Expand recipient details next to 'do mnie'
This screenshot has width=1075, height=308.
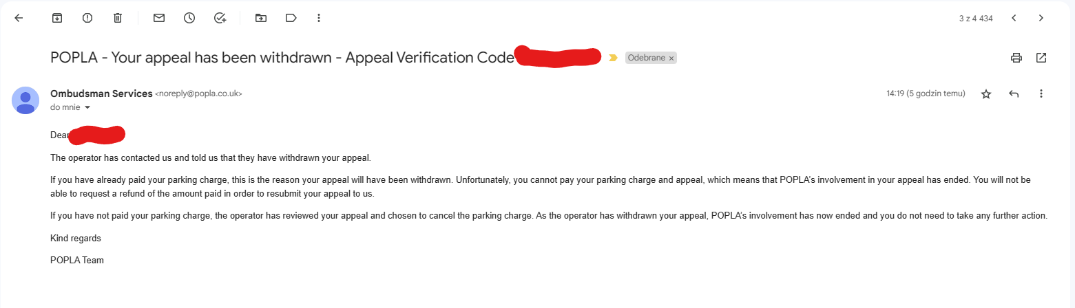click(x=87, y=108)
